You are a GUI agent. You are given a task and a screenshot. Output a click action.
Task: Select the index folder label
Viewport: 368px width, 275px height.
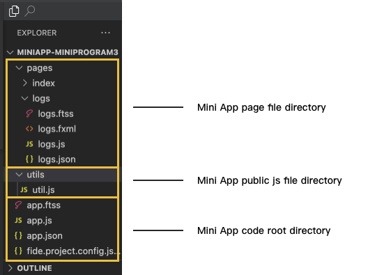point(43,84)
